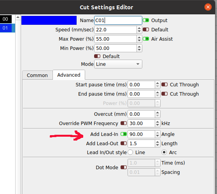Turn on Dot Mode switch
This screenshot has width=217, height=194.
124,167
